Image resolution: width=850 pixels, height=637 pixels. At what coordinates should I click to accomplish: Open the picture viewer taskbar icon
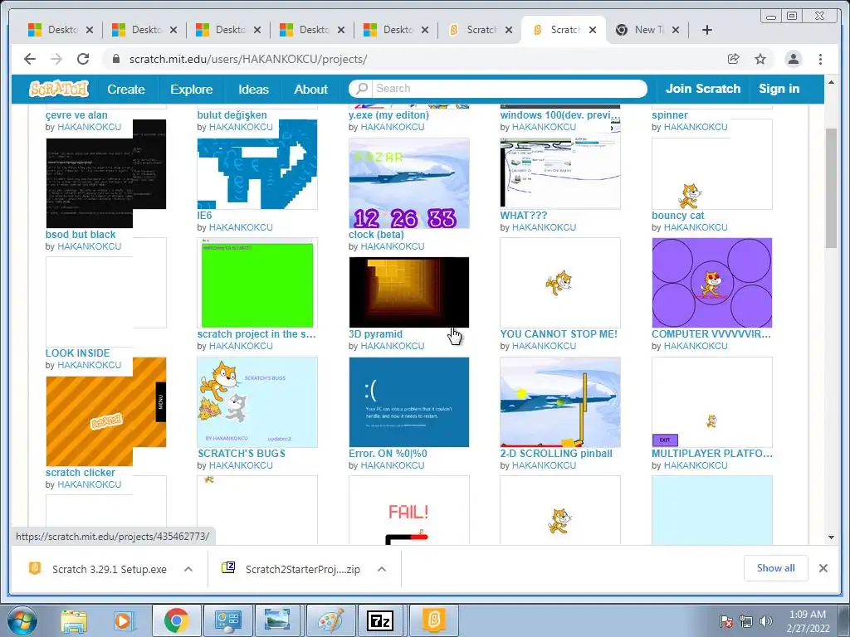pos(278,620)
